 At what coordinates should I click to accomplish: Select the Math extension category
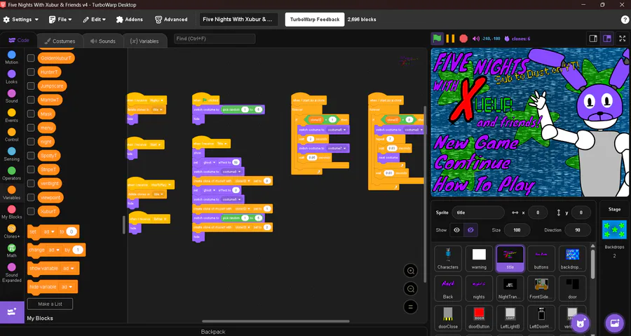[x=12, y=250]
